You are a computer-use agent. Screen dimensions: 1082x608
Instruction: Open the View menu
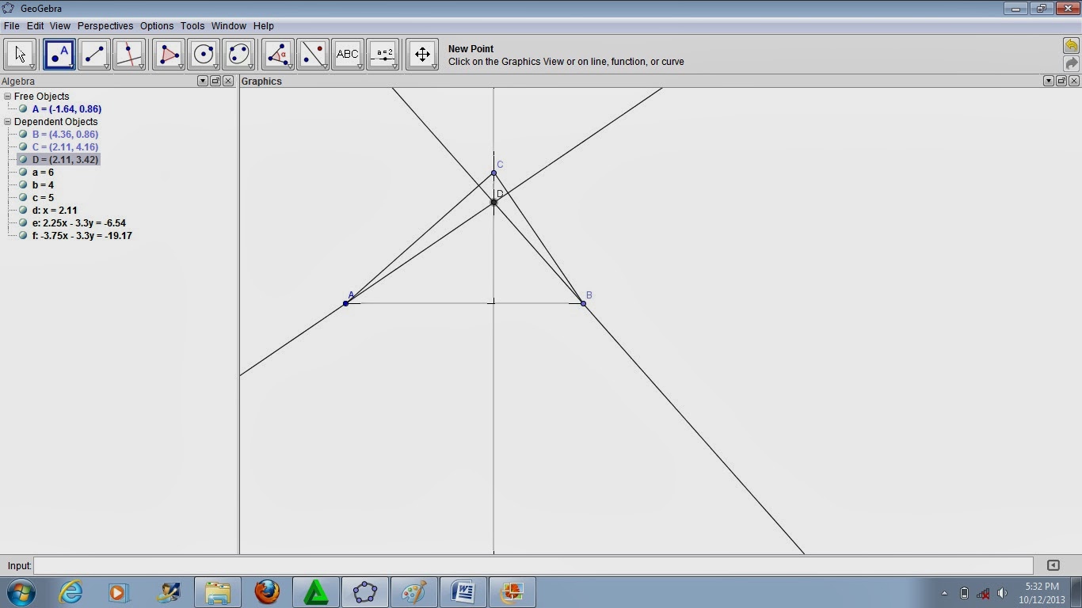[x=60, y=26]
